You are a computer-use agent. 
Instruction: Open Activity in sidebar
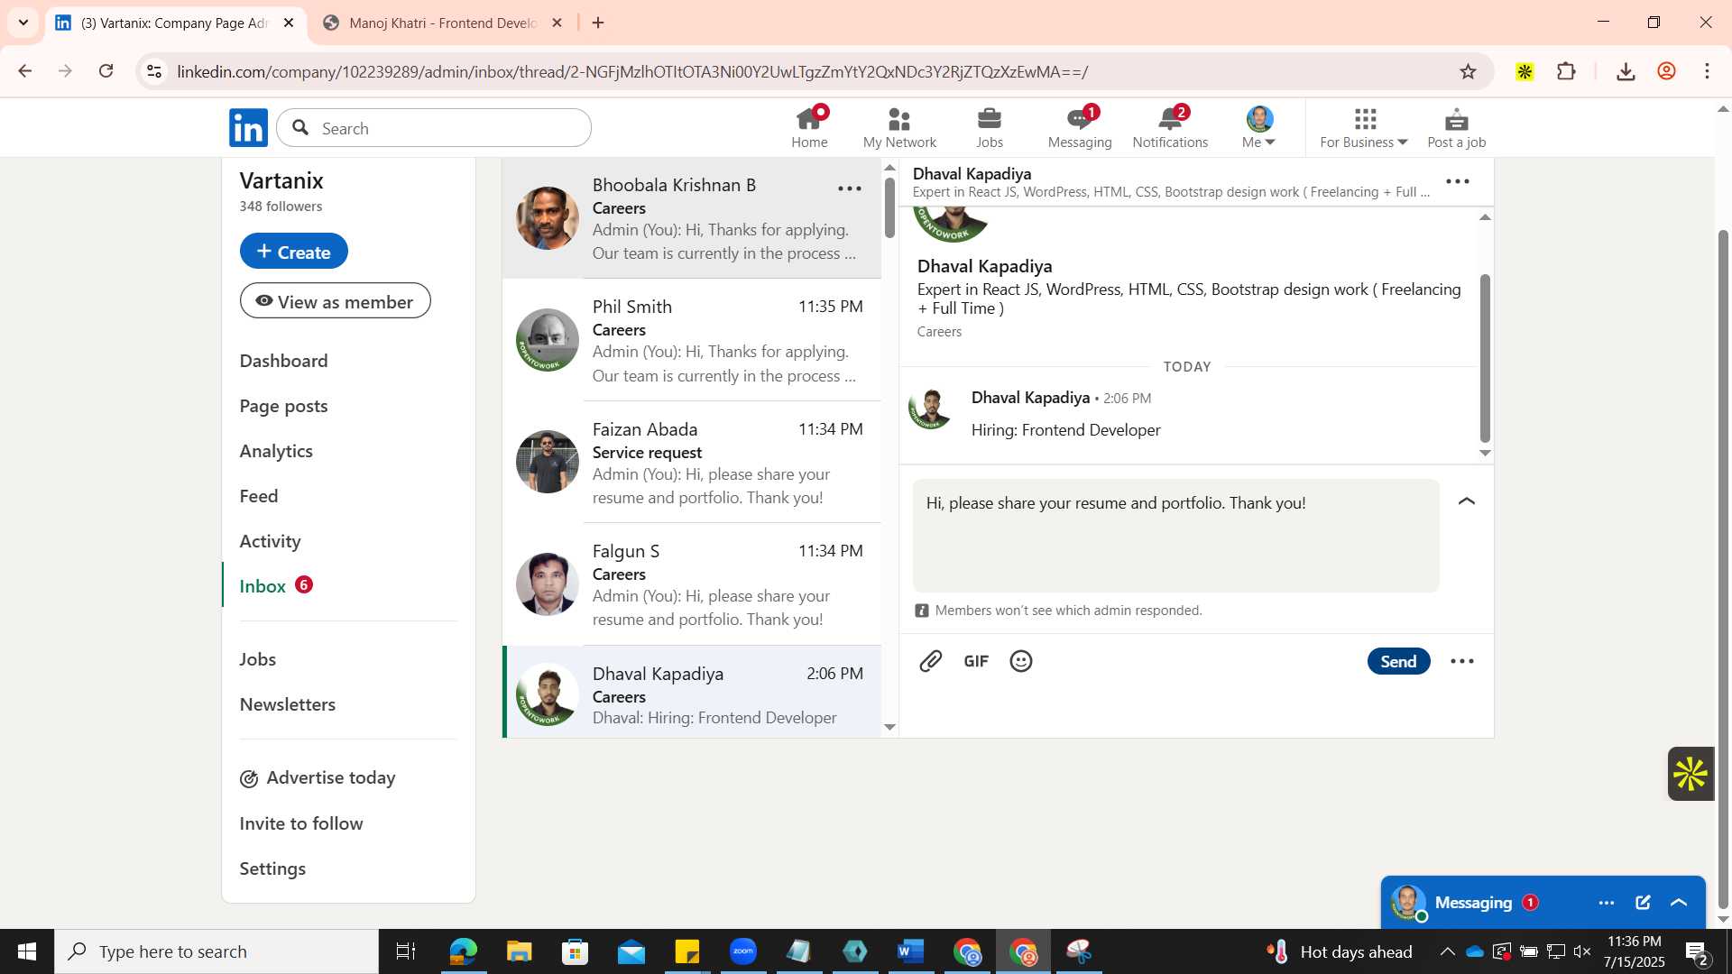point(270,541)
